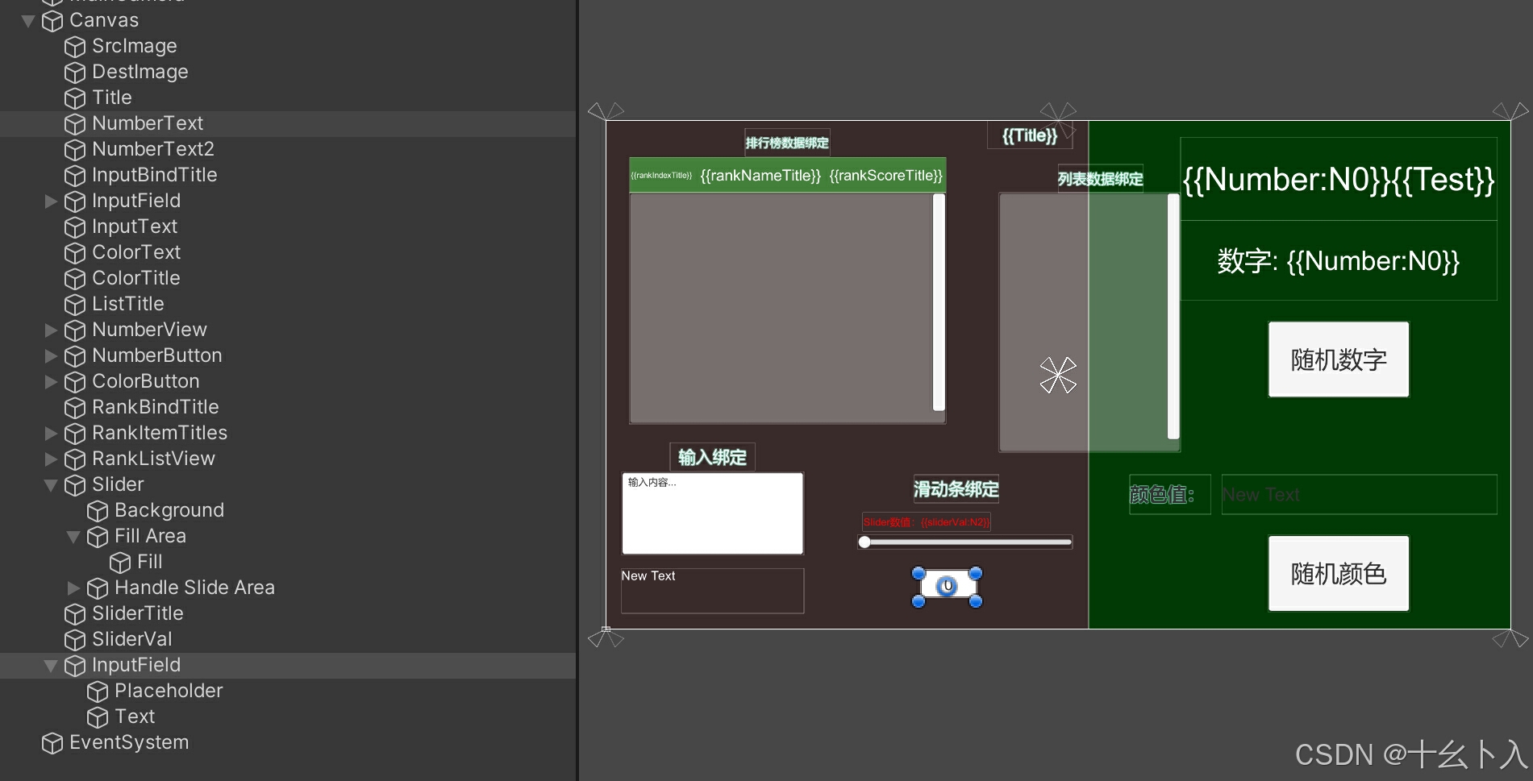The height and width of the screenshot is (781, 1533).
Task: Expand the NumberButton node
Action: point(51,356)
